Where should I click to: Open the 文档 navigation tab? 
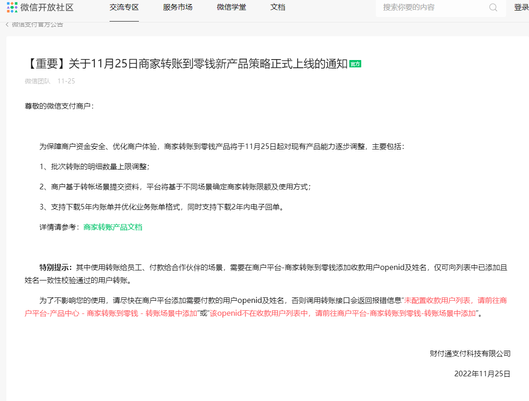point(278,7)
